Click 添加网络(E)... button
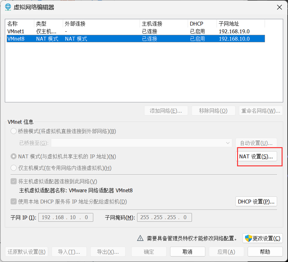The width and height of the screenshot is (288, 262). tap(166, 111)
